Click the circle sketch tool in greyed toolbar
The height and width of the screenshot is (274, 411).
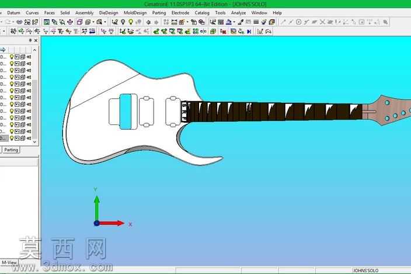(298, 22)
